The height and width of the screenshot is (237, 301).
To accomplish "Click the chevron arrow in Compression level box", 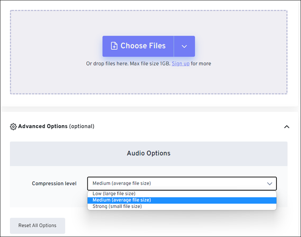I will point(270,183).
